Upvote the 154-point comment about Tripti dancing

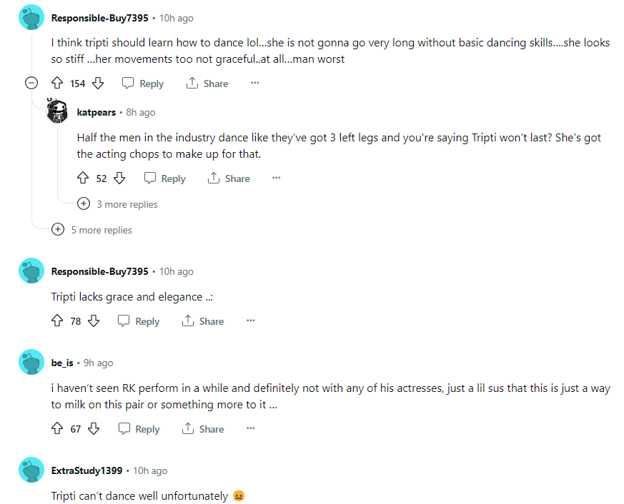coord(57,84)
